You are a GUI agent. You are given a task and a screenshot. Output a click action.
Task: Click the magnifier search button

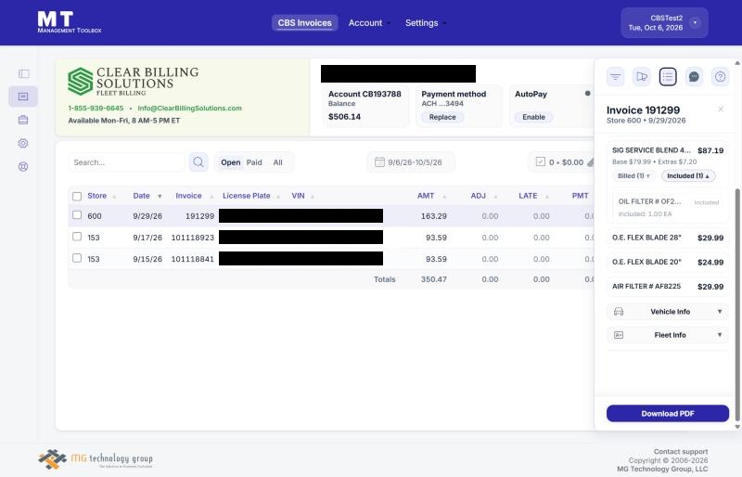click(198, 162)
